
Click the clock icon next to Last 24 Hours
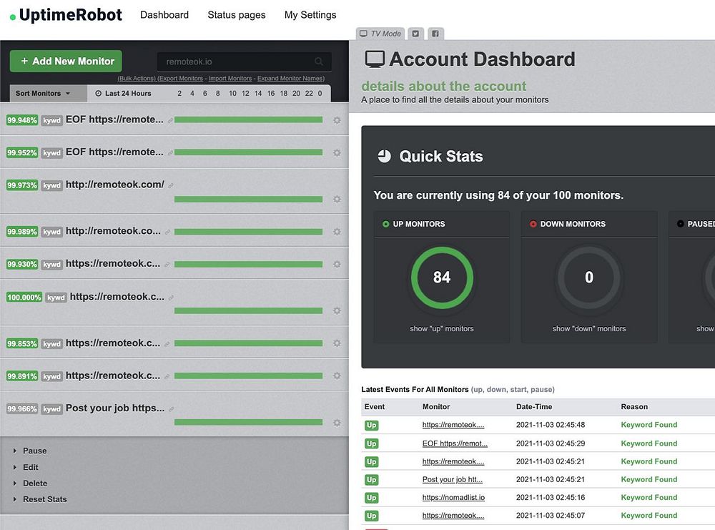tap(98, 94)
